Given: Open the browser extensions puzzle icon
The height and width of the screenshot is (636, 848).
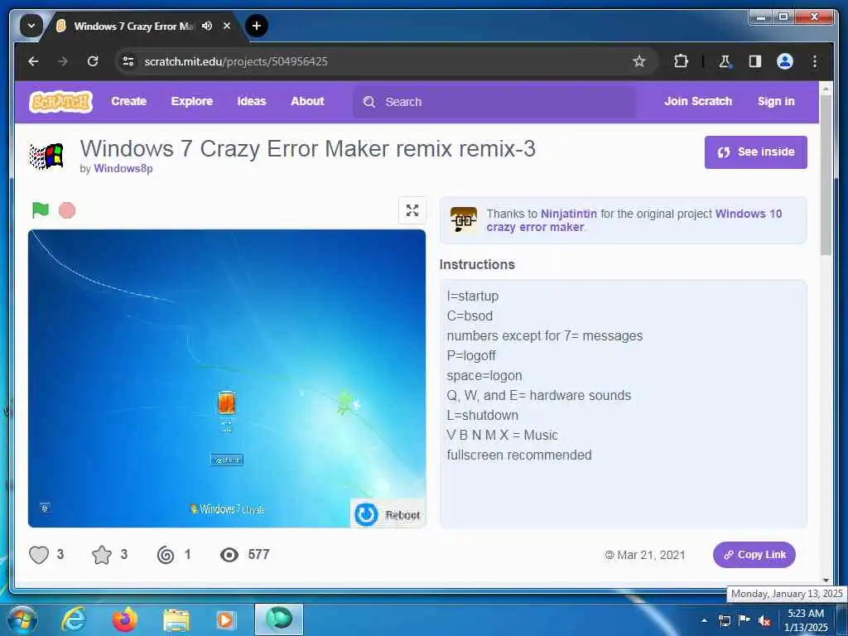Looking at the screenshot, I should click(x=681, y=61).
